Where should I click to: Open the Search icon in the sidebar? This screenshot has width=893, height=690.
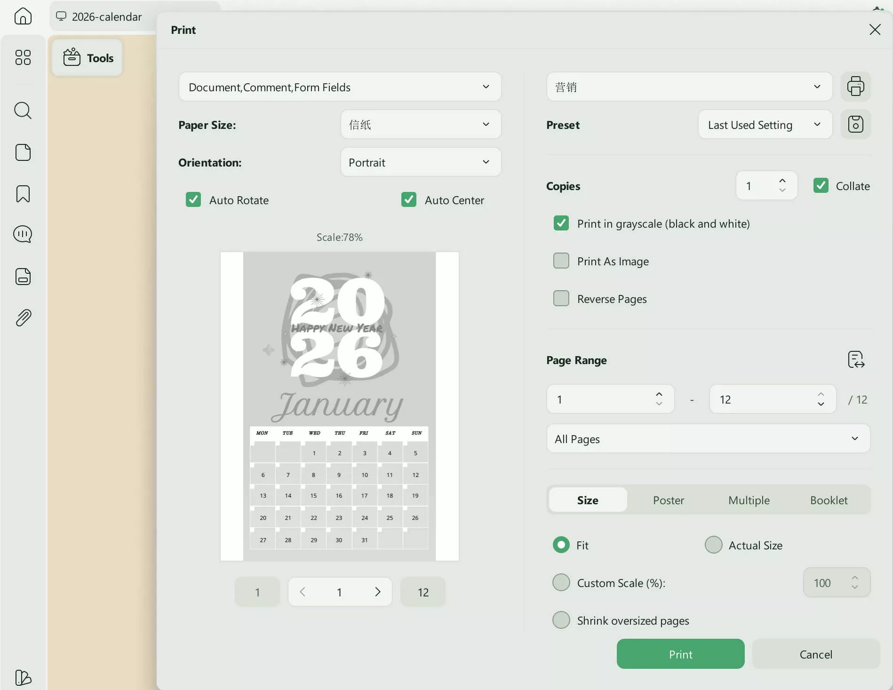coord(23,111)
